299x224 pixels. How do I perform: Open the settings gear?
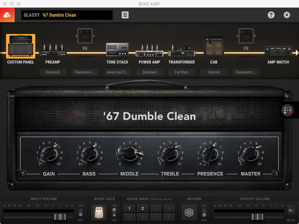[286, 15]
